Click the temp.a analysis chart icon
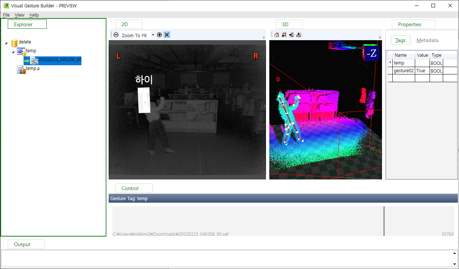 tap(21, 69)
